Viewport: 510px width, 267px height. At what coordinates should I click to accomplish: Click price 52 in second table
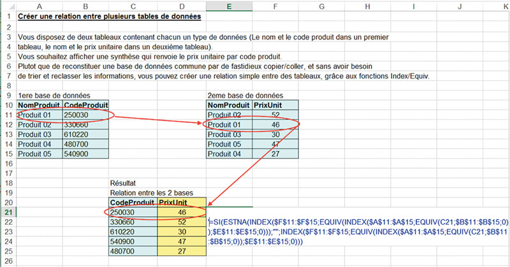pyautogui.click(x=275, y=115)
